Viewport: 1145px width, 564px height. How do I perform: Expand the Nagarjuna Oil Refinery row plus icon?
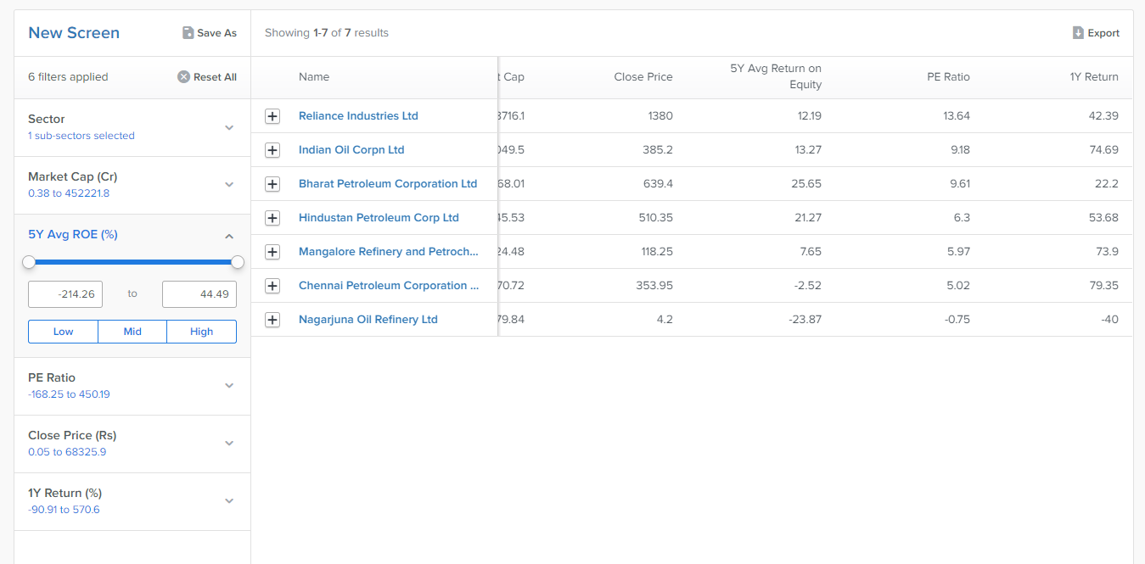tap(272, 320)
